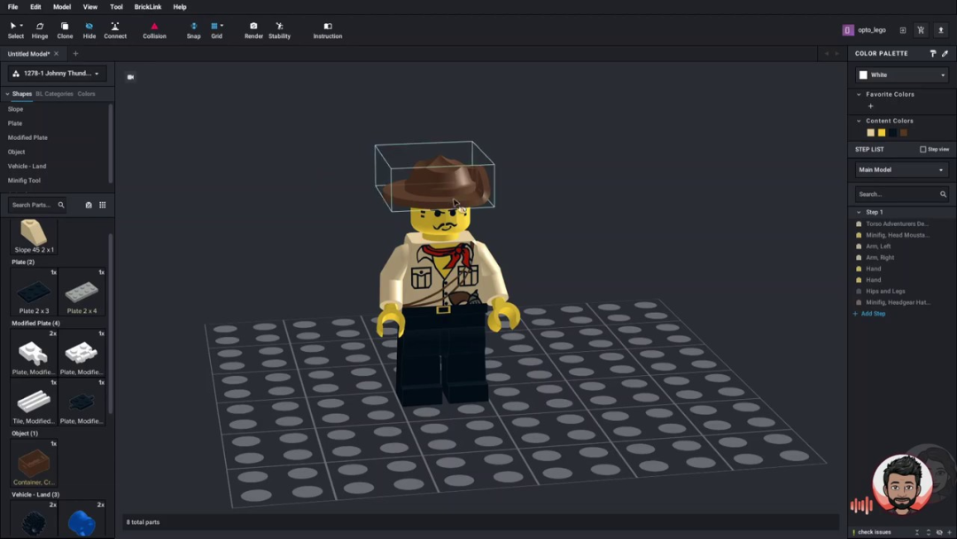The image size is (957, 539).
Task: Pick the brown content color swatch
Action: (903, 132)
